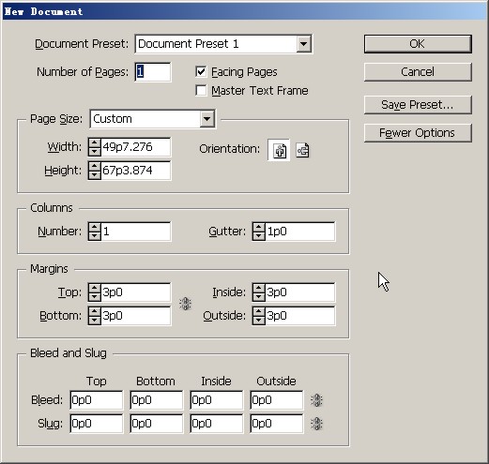Select landscape orientation icon
This screenshot has width=489, height=464.
(x=303, y=151)
